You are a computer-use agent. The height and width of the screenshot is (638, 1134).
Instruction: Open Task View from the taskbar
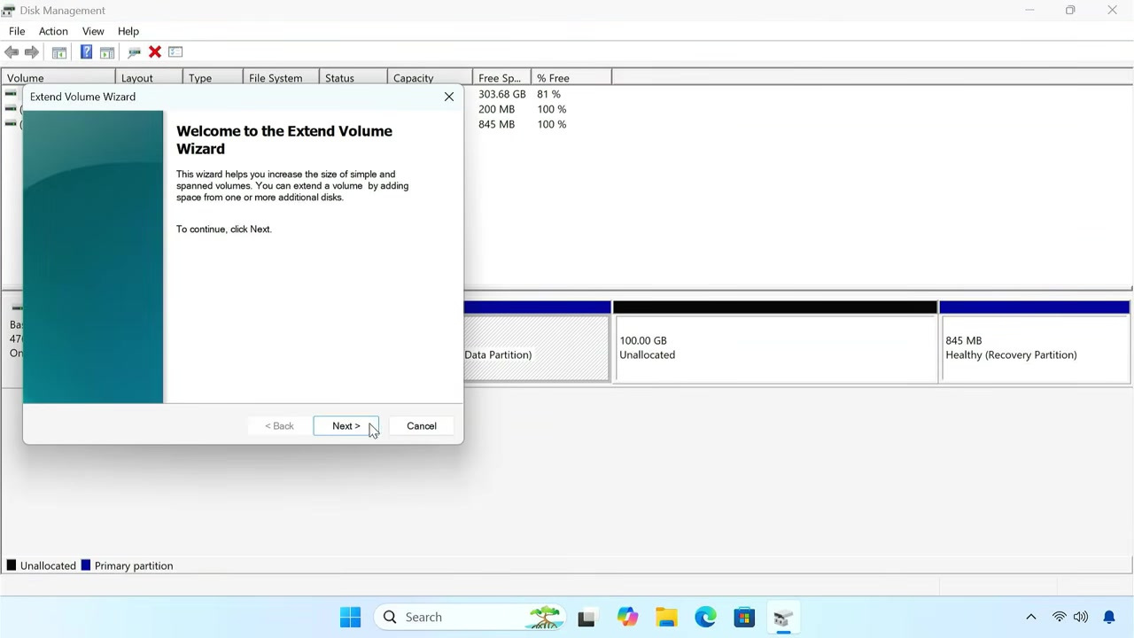[x=586, y=617]
